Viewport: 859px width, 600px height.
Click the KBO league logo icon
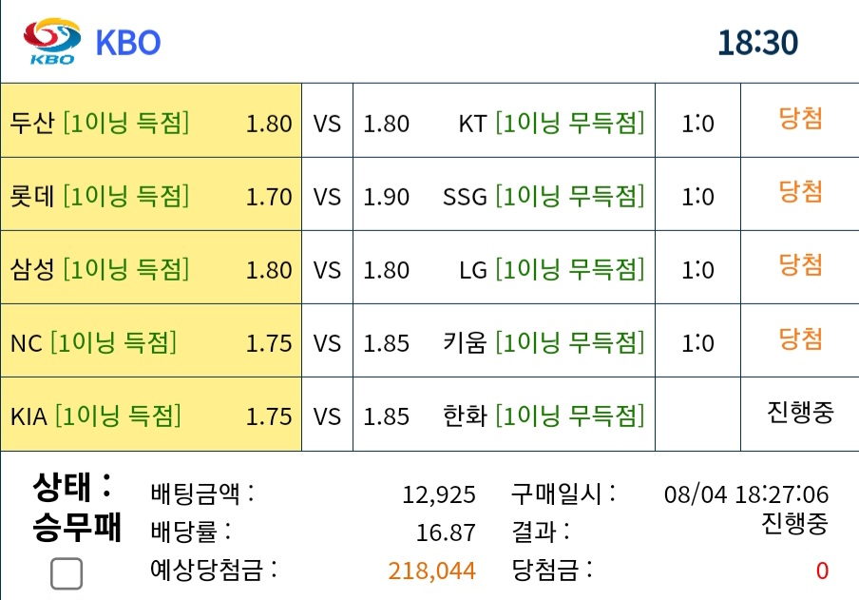52,42
